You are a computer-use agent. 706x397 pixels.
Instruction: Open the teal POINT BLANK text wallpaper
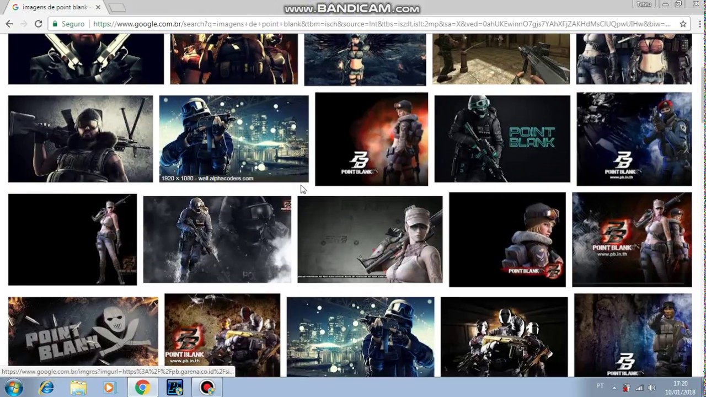tap(502, 139)
